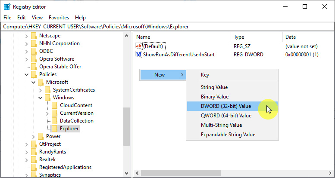Click the tree pane vertical scrollbar thumb
The image size is (335, 178).
(x=126, y=125)
